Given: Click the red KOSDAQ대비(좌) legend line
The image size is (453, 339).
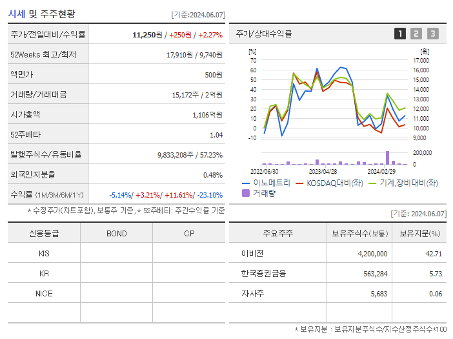Looking at the screenshot, I should coord(299,183).
